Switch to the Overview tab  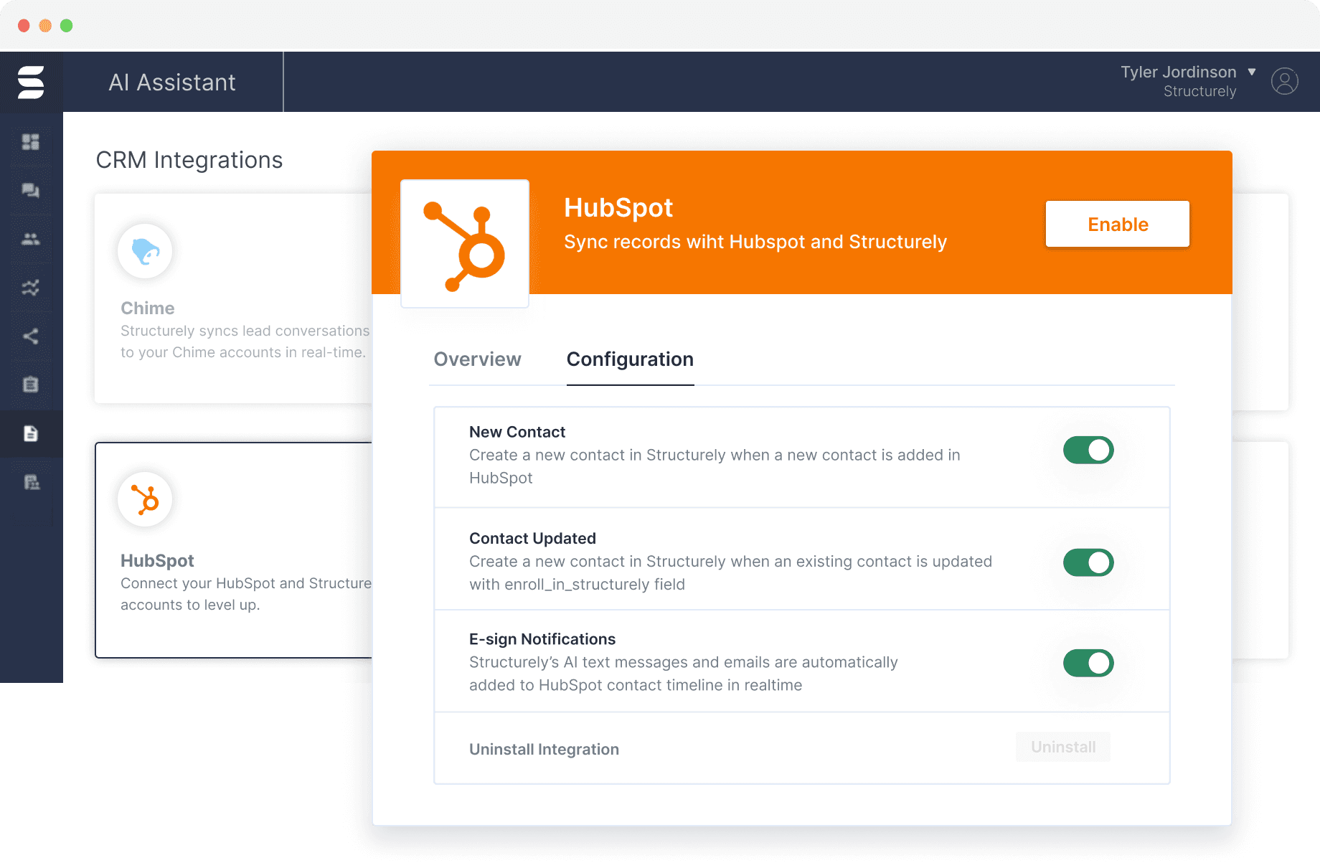click(477, 359)
